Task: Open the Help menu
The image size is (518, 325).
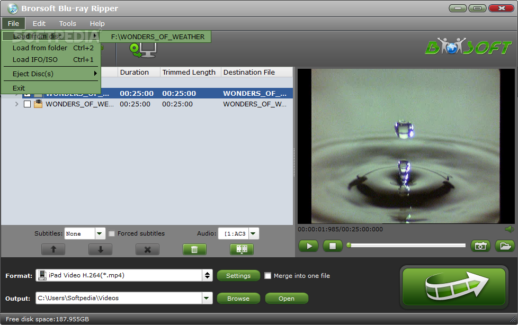Action: [97, 23]
